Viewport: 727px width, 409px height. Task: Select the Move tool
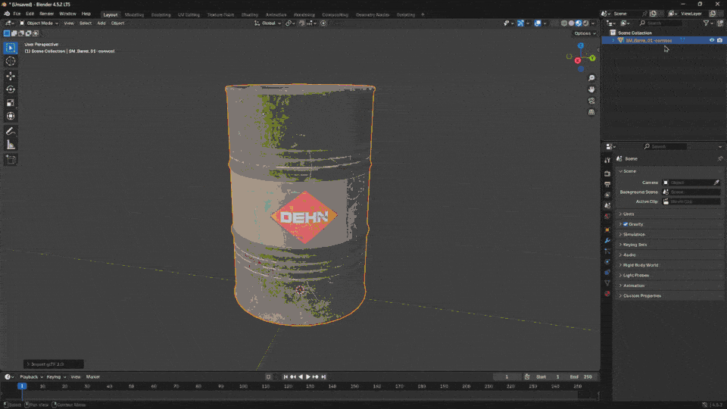click(x=11, y=76)
